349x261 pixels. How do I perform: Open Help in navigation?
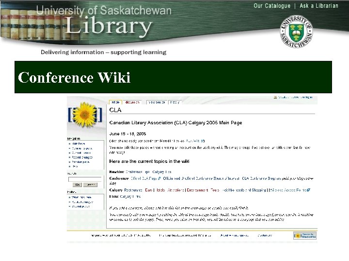(x=75, y=166)
